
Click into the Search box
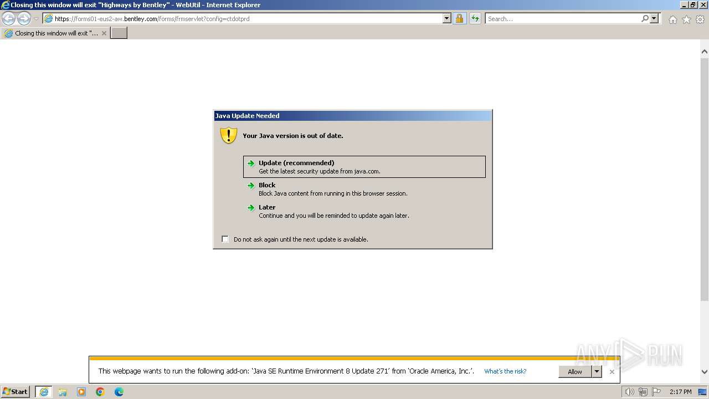[x=562, y=18]
